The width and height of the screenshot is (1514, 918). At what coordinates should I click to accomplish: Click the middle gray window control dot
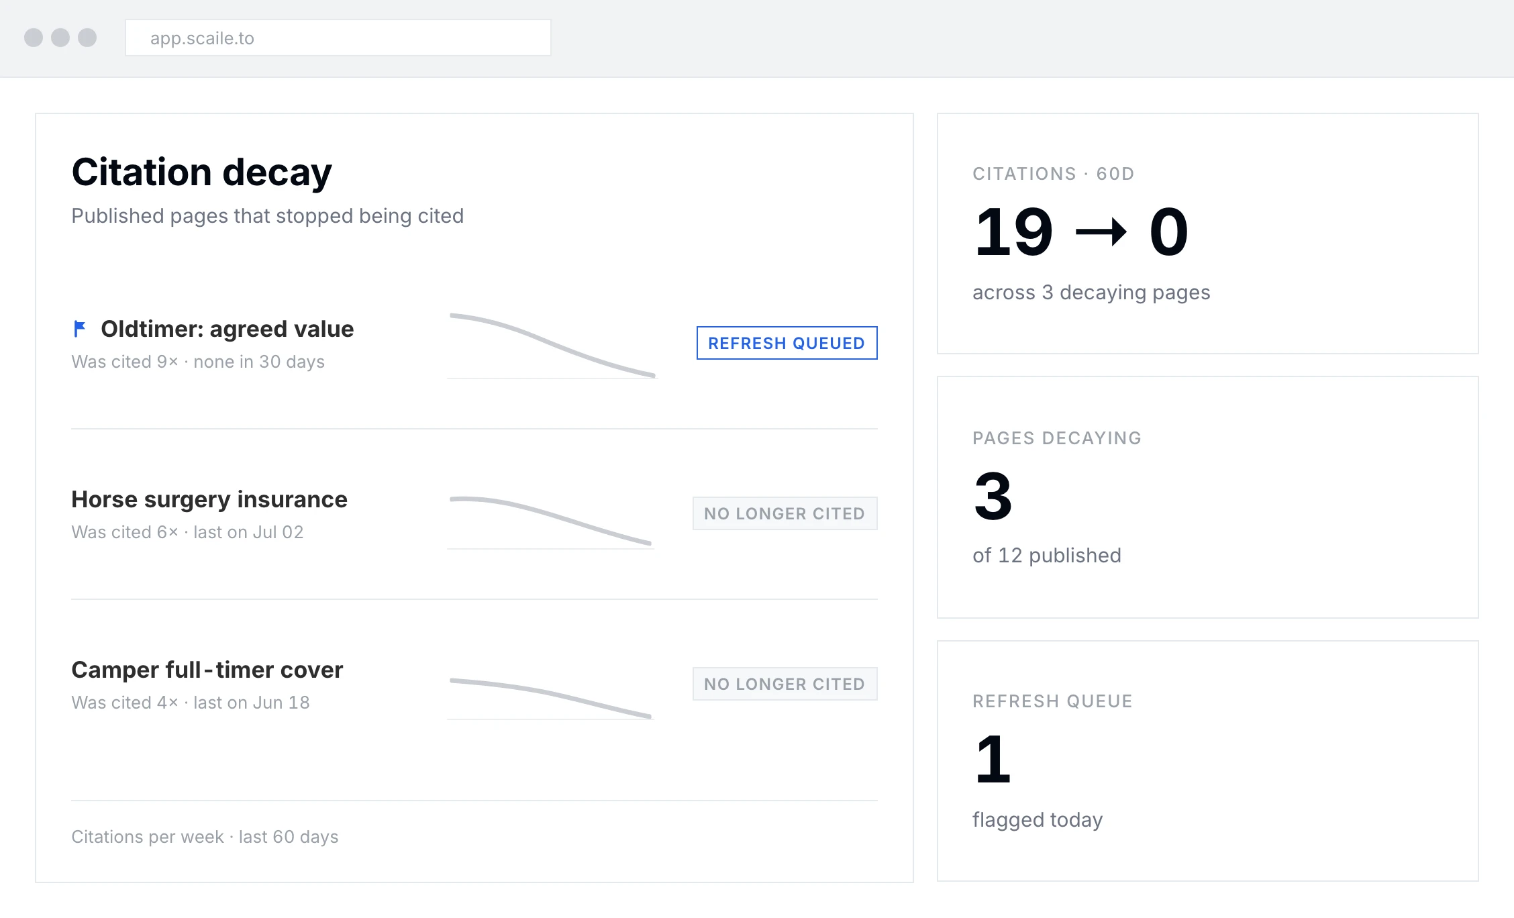click(x=60, y=38)
